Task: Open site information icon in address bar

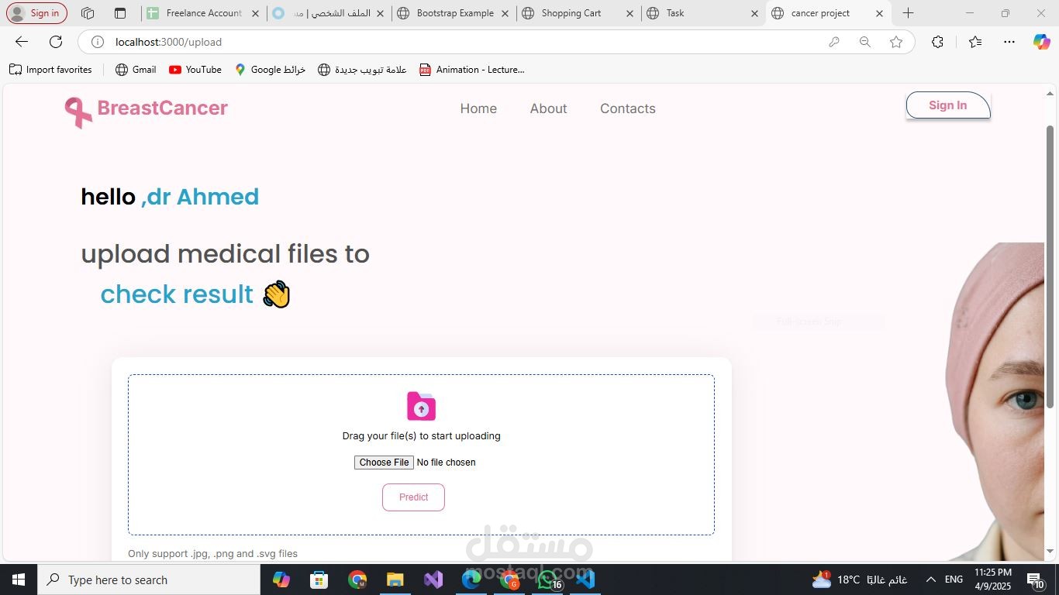Action: pos(98,42)
